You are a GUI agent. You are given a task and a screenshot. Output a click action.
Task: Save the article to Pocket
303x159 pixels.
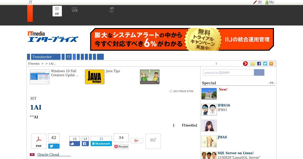point(121,147)
